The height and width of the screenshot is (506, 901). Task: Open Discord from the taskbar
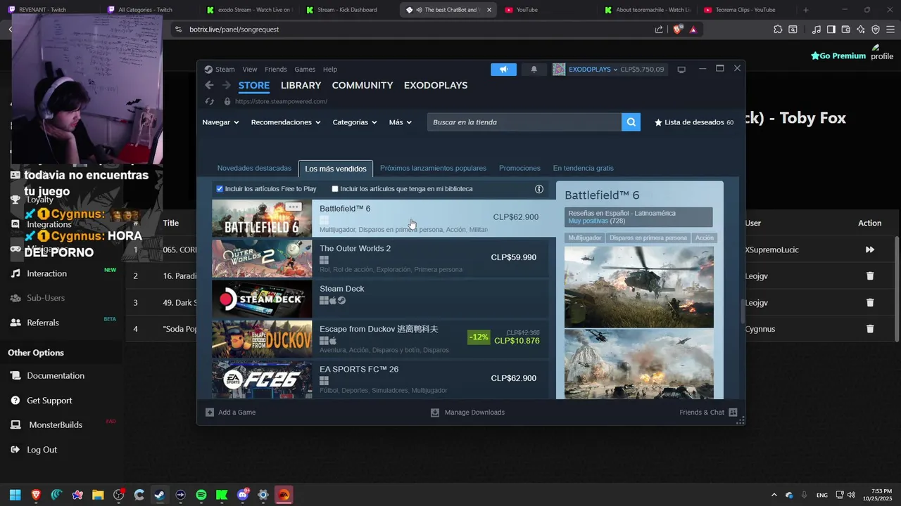coord(243,495)
